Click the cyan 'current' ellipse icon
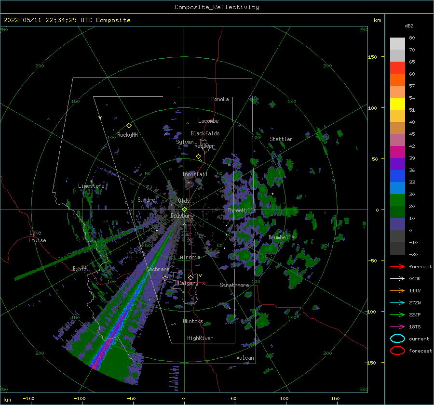The width and height of the screenshot is (434, 405). pyautogui.click(x=397, y=339)
